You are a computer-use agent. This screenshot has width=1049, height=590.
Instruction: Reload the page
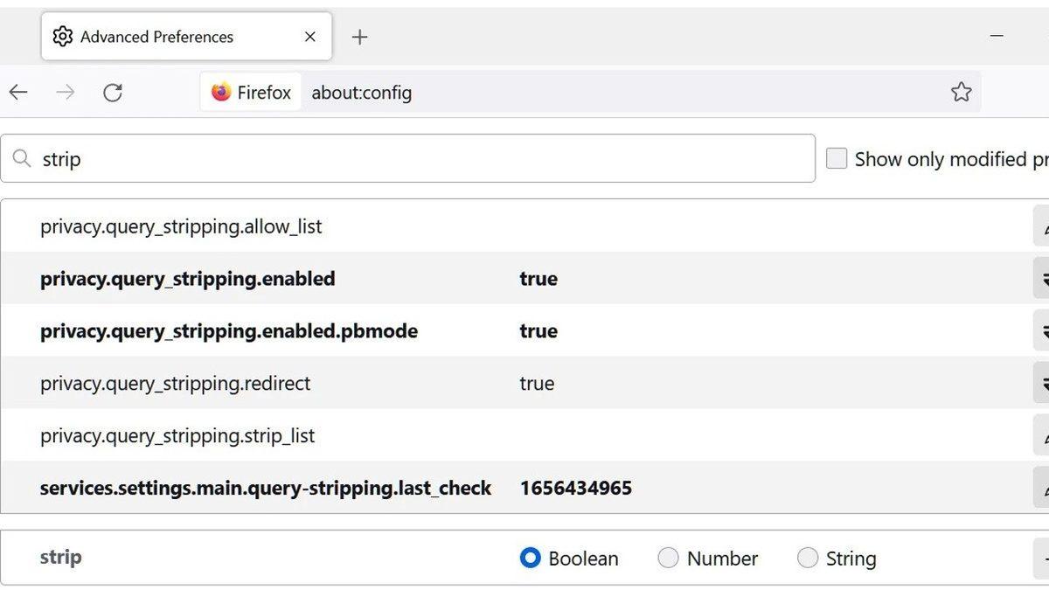pyautogui.click(x=113, y=91)
